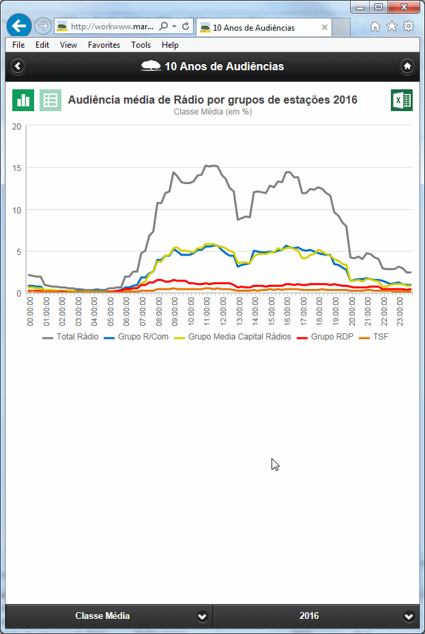Screen dimensions: 425x634
Task: Open browser settings gear icon
Action: point(409,27)
